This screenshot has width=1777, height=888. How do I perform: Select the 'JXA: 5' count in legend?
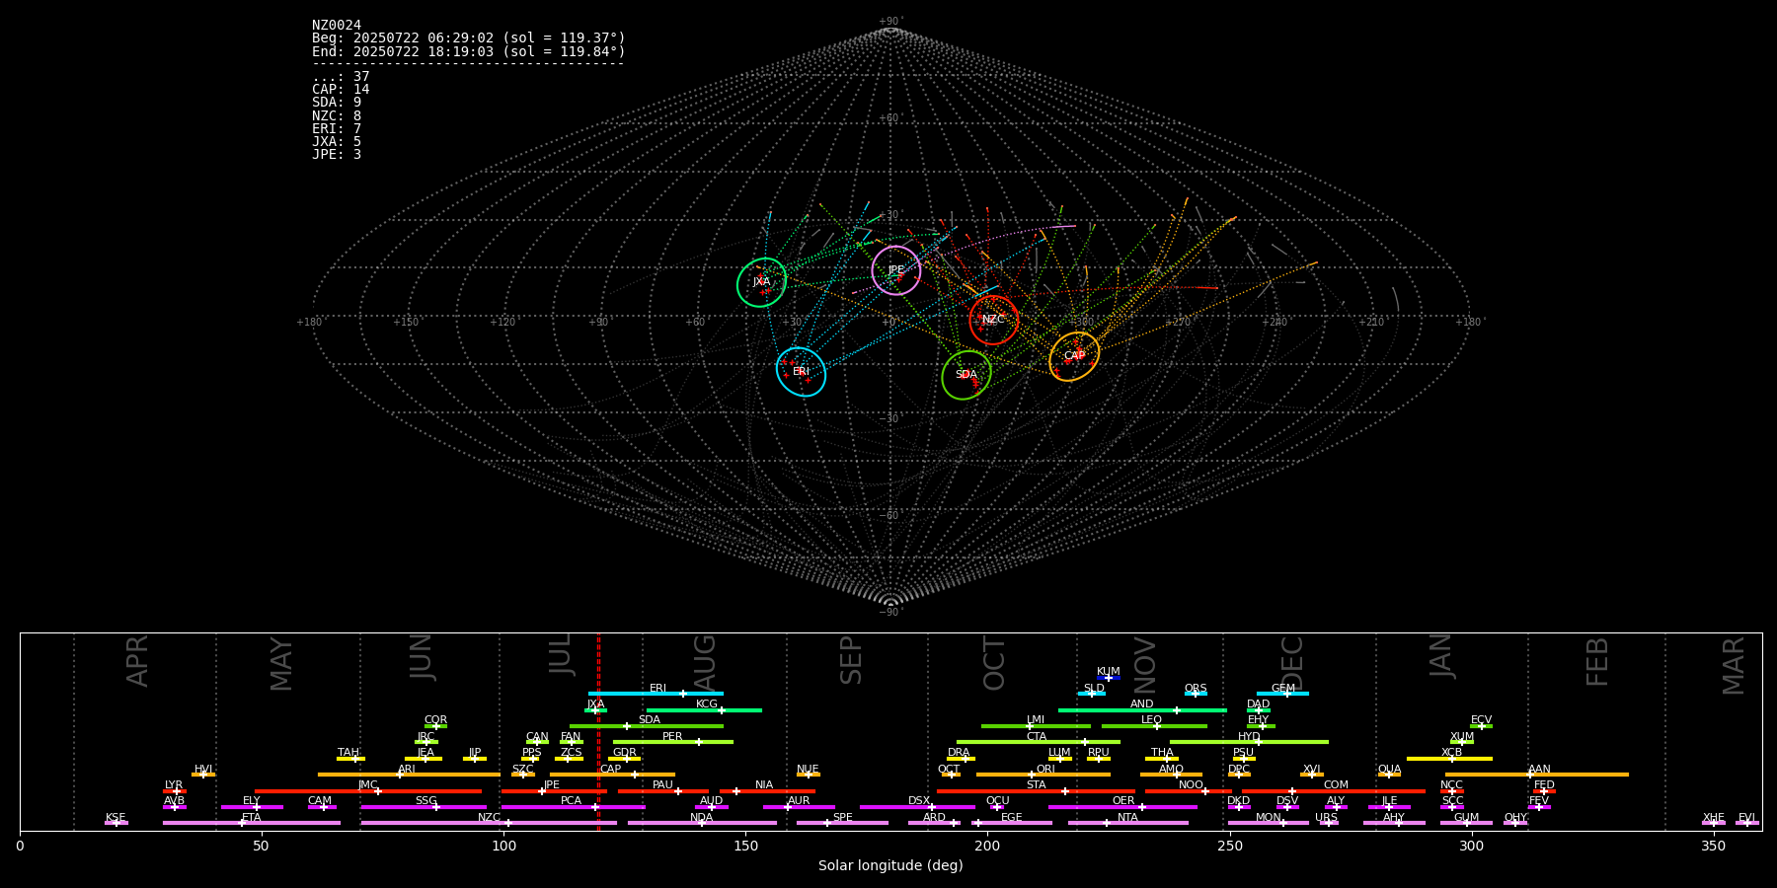(337, 142)
